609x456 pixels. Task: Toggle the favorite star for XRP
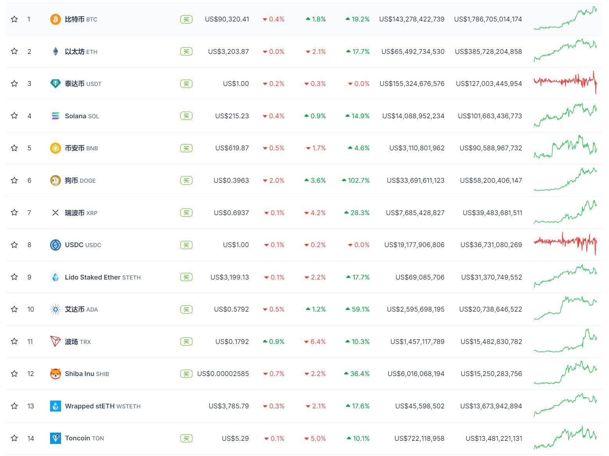[14, 212]
